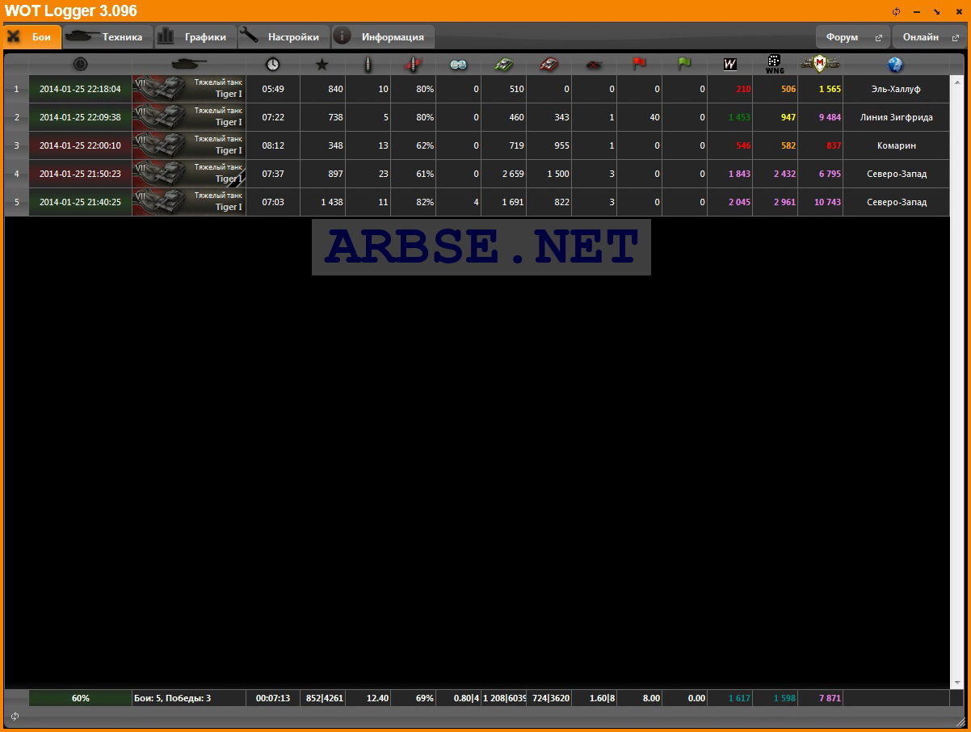Click the summary rating 1 617

point(739,698)
